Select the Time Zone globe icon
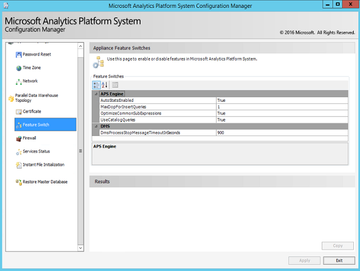The image size is (360, 271). [19, 68]
